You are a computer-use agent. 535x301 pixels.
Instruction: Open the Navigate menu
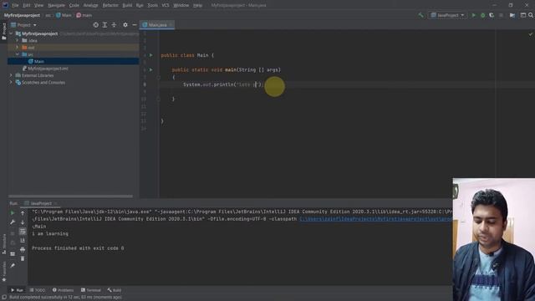(56, 5)
